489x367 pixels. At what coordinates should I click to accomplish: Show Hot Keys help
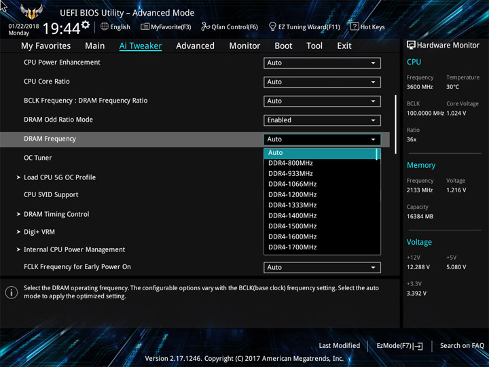click(367, 27)
